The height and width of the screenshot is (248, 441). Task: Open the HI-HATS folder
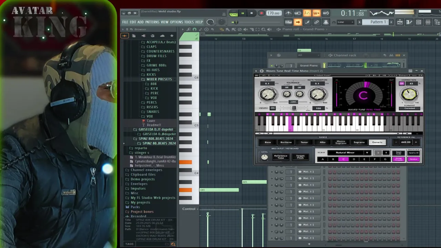click(x=153, y=70)
